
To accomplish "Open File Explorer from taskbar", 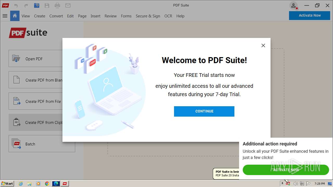I will click(29, 184).
